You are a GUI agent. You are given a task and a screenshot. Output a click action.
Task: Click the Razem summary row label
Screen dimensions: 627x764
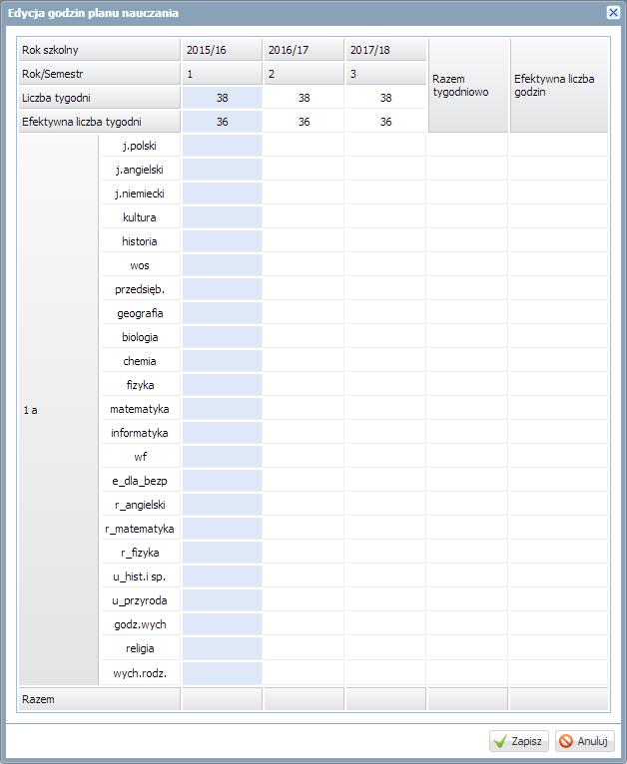click(100, 699)
